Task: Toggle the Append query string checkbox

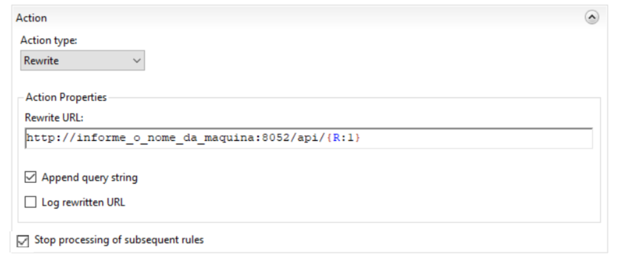Action: tap(31, 178)
